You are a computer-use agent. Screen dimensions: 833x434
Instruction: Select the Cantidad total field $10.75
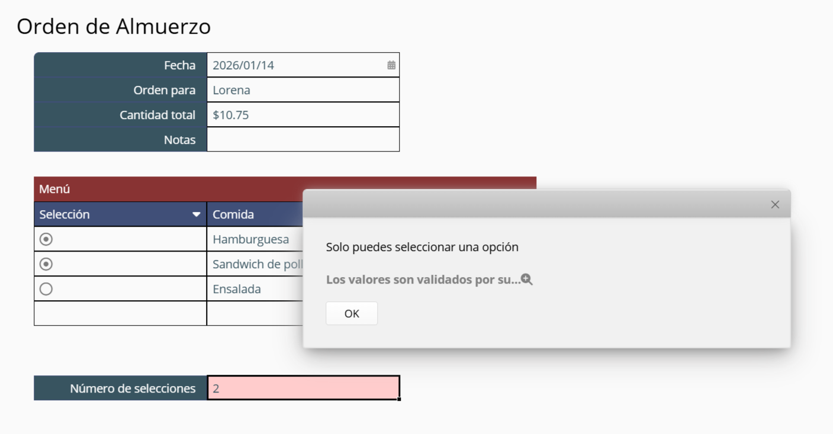[x=303, y=115]
